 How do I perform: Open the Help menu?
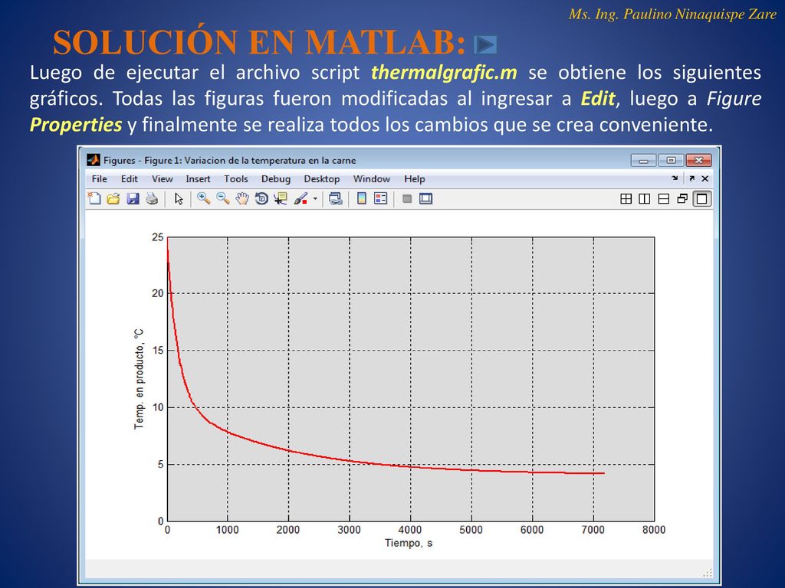pos(415,179)
